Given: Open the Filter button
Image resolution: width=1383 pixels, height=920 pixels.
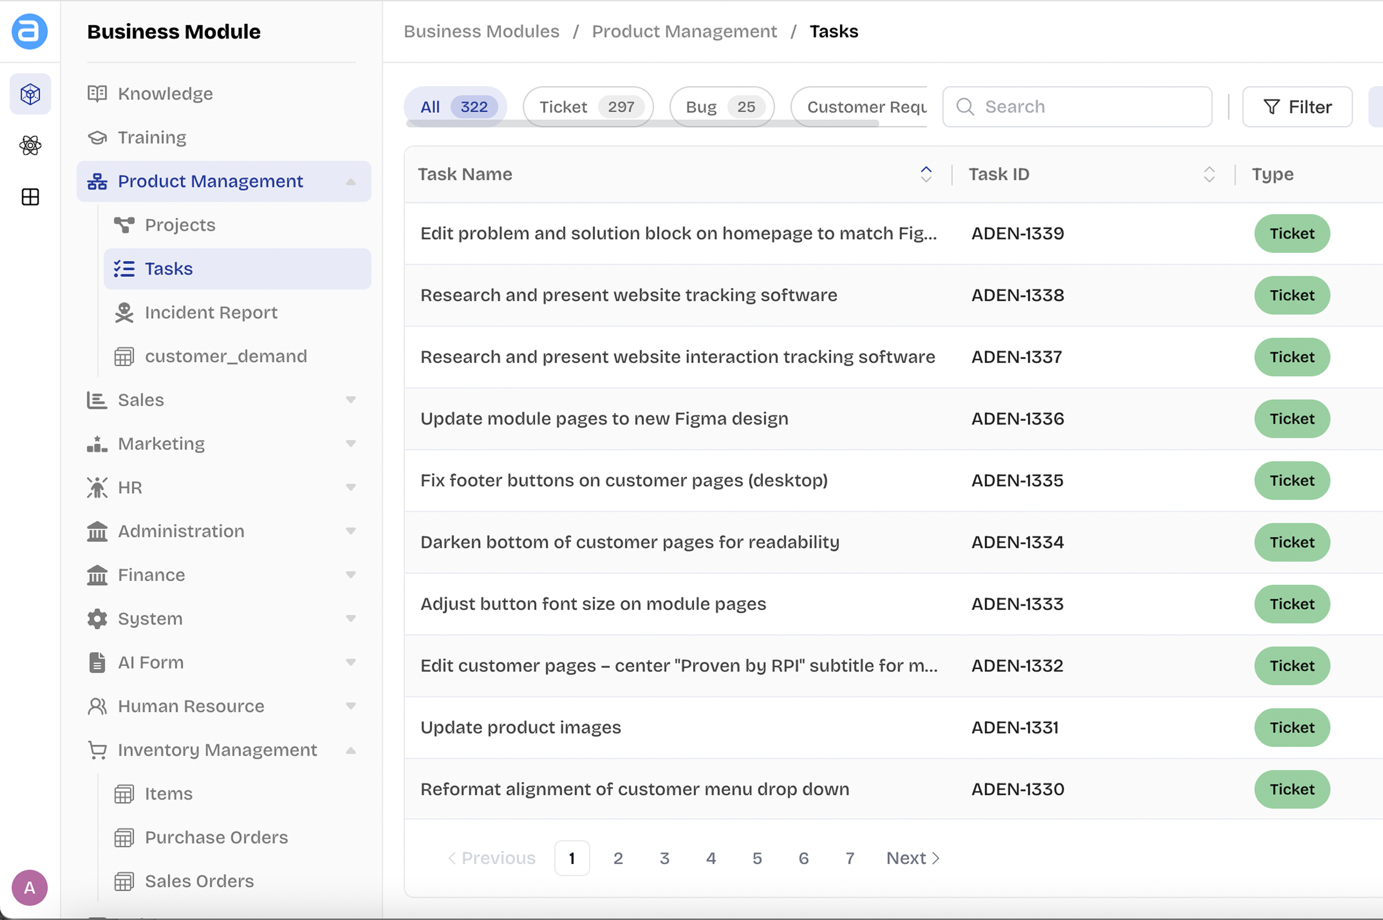Looking at the screenshot, I should [1297, 107].
